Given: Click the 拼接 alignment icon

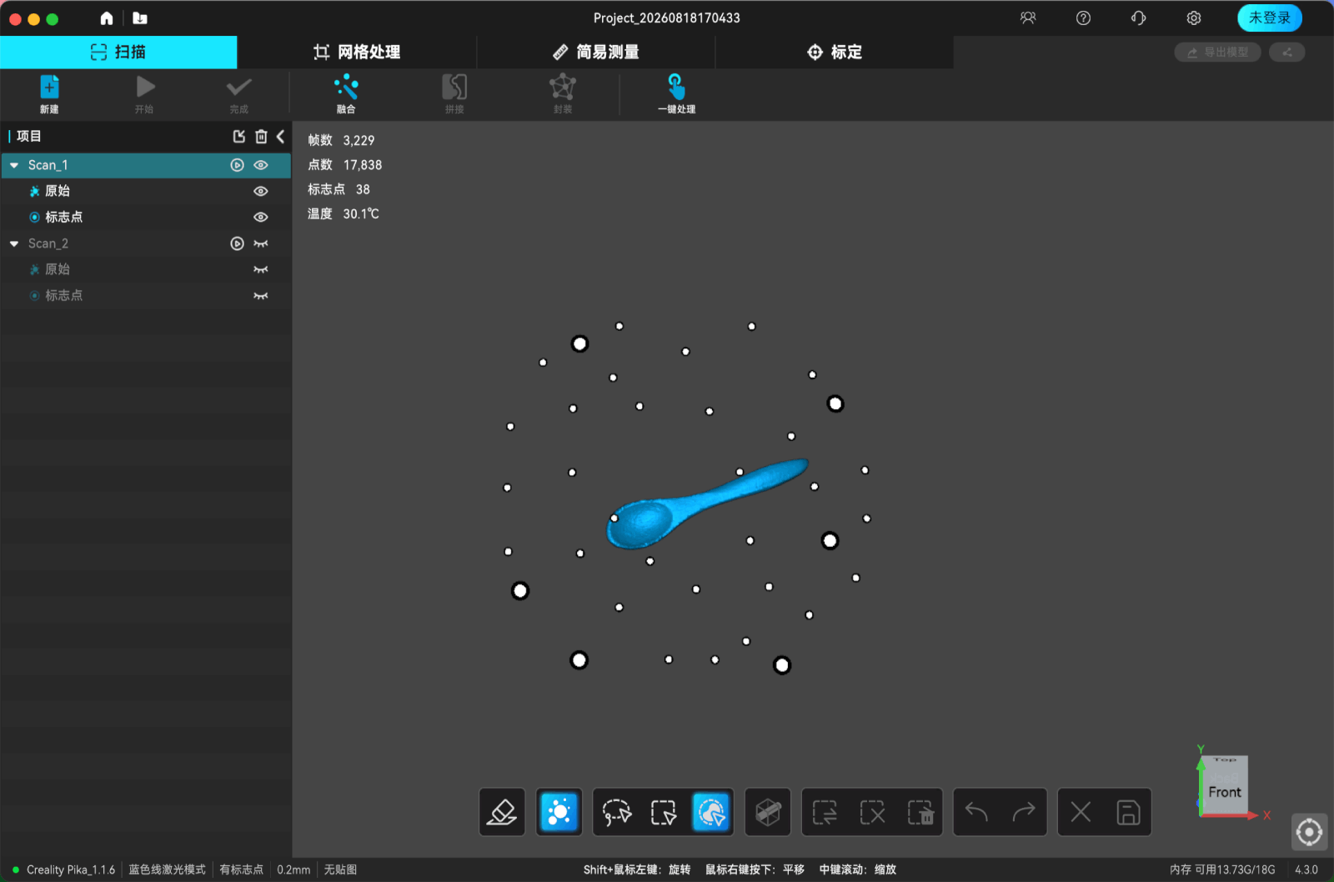Looking at the screenshot, I should pyautogui.click(x=454, y=87).
